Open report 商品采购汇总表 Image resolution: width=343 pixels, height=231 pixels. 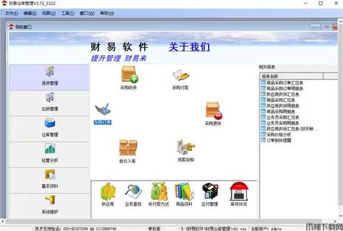[x=278, y=100]
